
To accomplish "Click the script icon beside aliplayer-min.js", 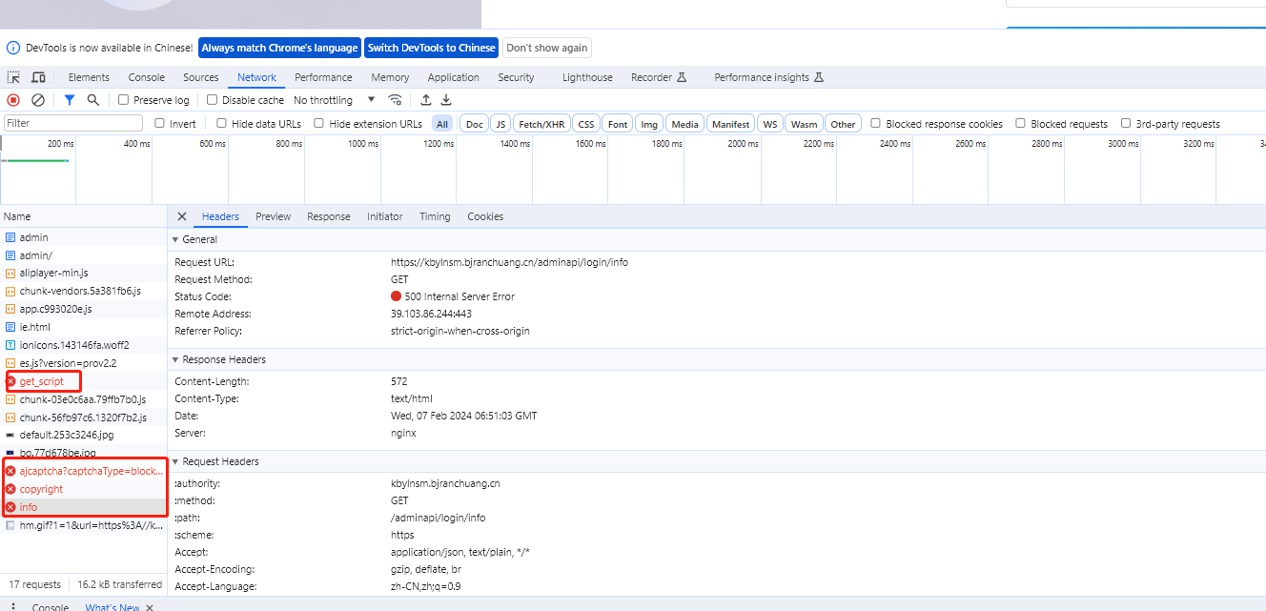I will tap(10, 273).
